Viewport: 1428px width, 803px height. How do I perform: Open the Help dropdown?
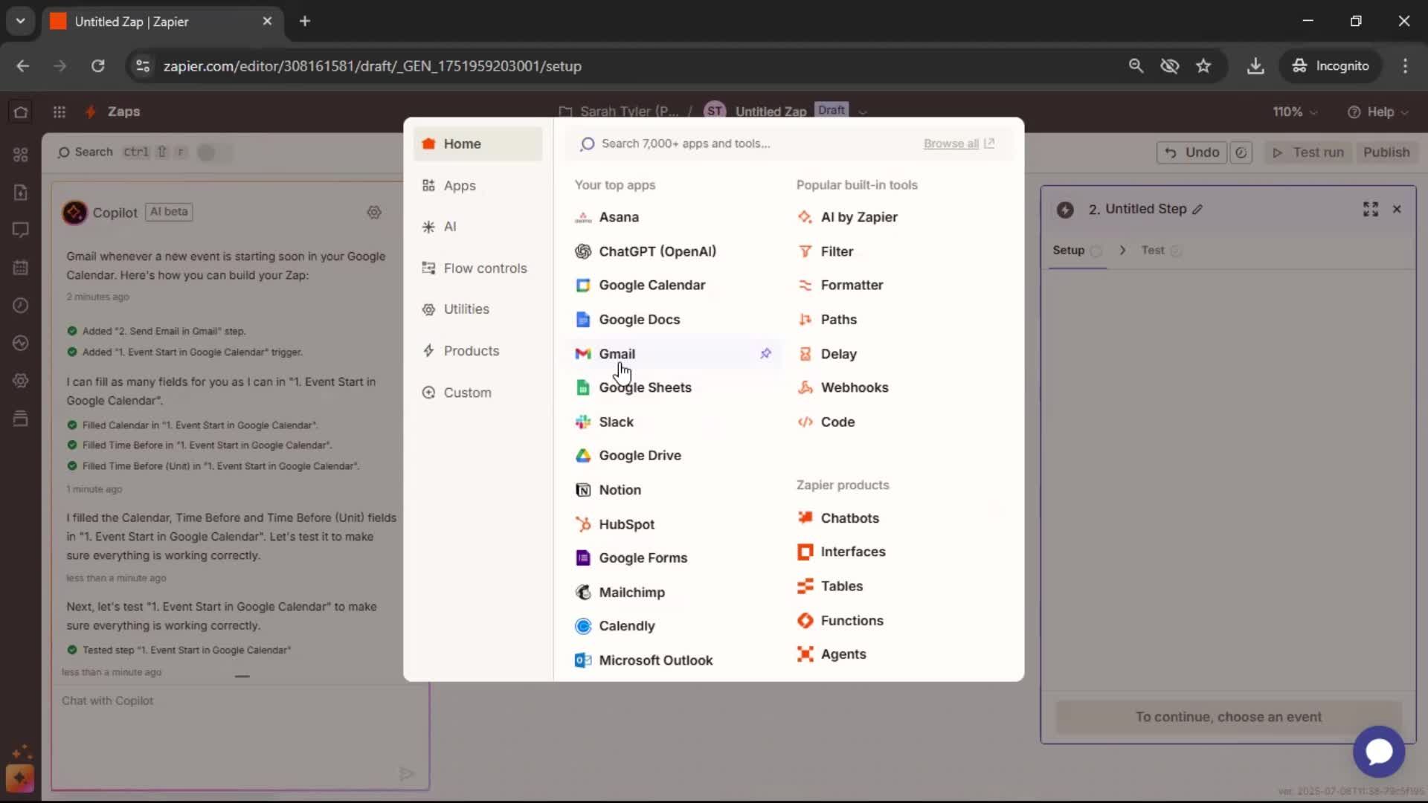tap(1377, 112)
